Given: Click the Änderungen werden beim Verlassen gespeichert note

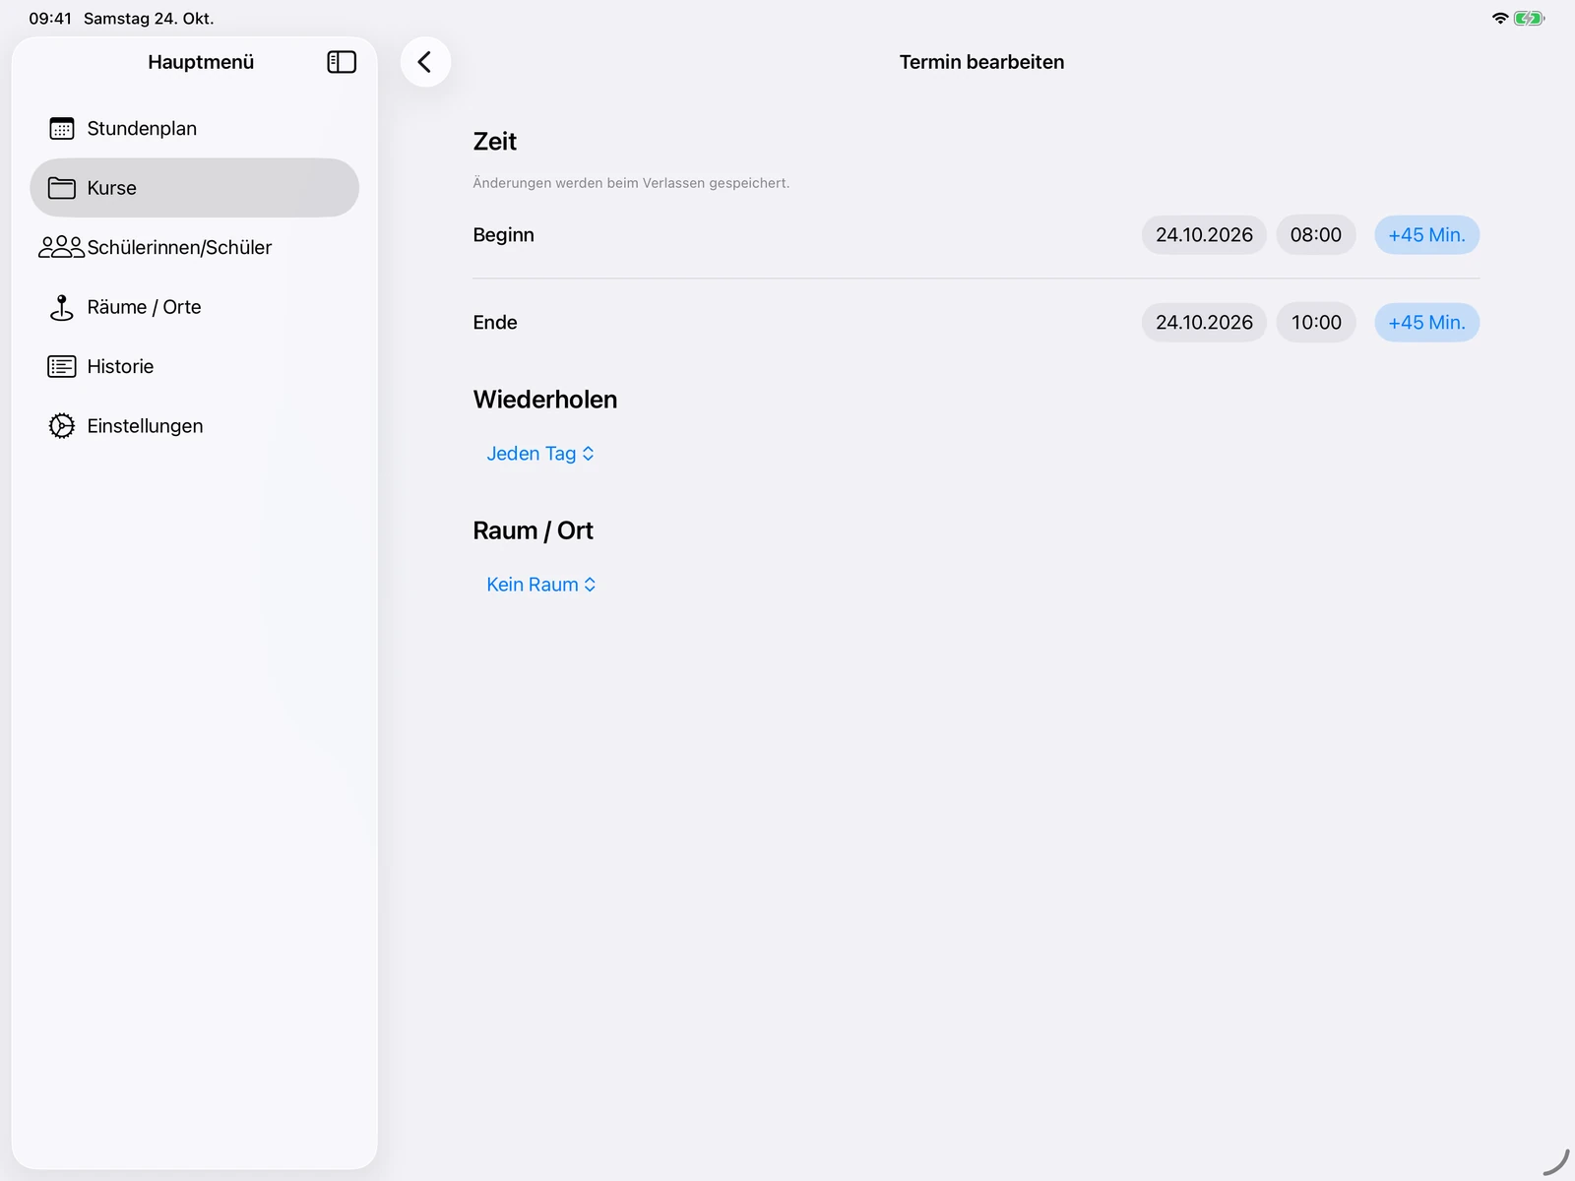Looking at the screenshot, I should tap(631, 183).
